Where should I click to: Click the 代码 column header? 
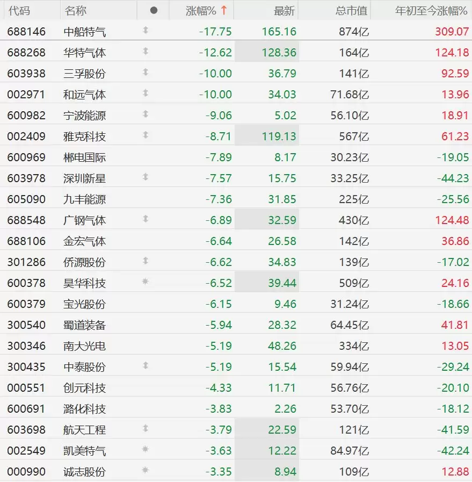point(19,11)
